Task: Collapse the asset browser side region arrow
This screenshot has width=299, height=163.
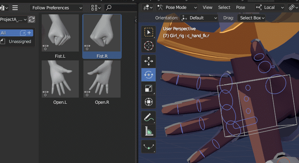Action: pyautogui.click(x=136, y=21)
